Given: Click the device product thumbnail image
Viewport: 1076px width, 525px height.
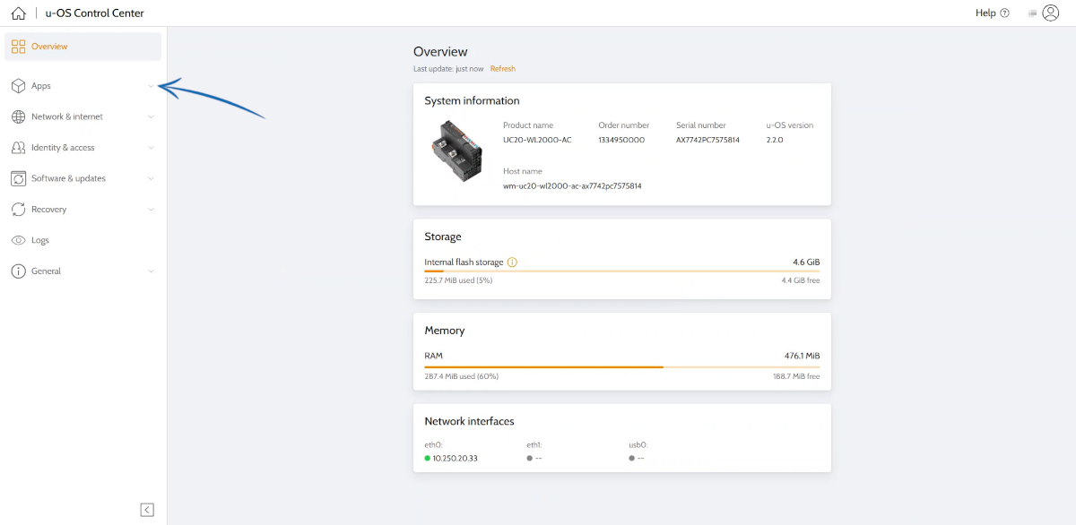Looking at the screenshot, I should (456, 152).
